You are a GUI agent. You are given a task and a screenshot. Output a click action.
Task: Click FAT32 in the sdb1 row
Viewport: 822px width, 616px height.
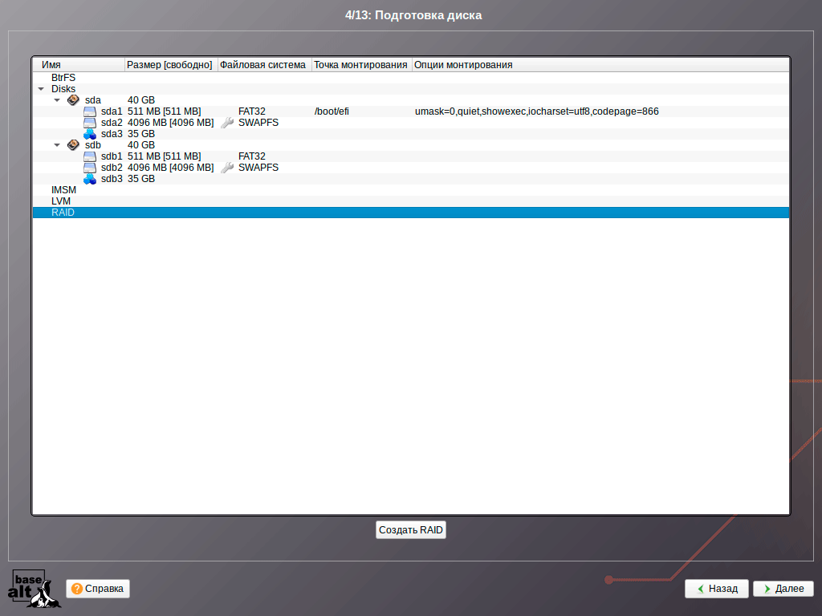[251, 156]
